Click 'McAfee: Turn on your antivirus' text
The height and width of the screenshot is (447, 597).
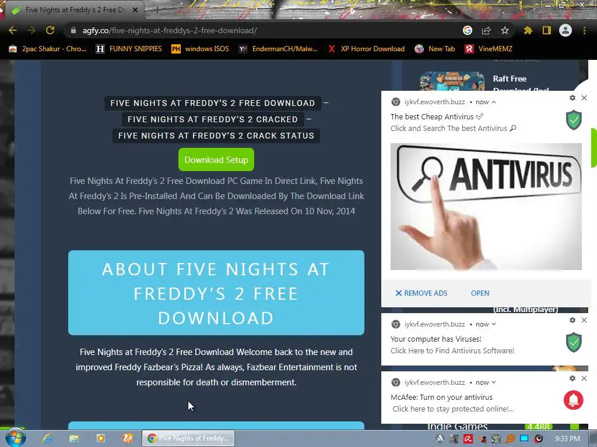442,397
